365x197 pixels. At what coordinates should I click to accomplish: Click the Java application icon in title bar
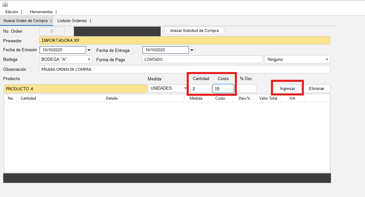click(5, 4)
